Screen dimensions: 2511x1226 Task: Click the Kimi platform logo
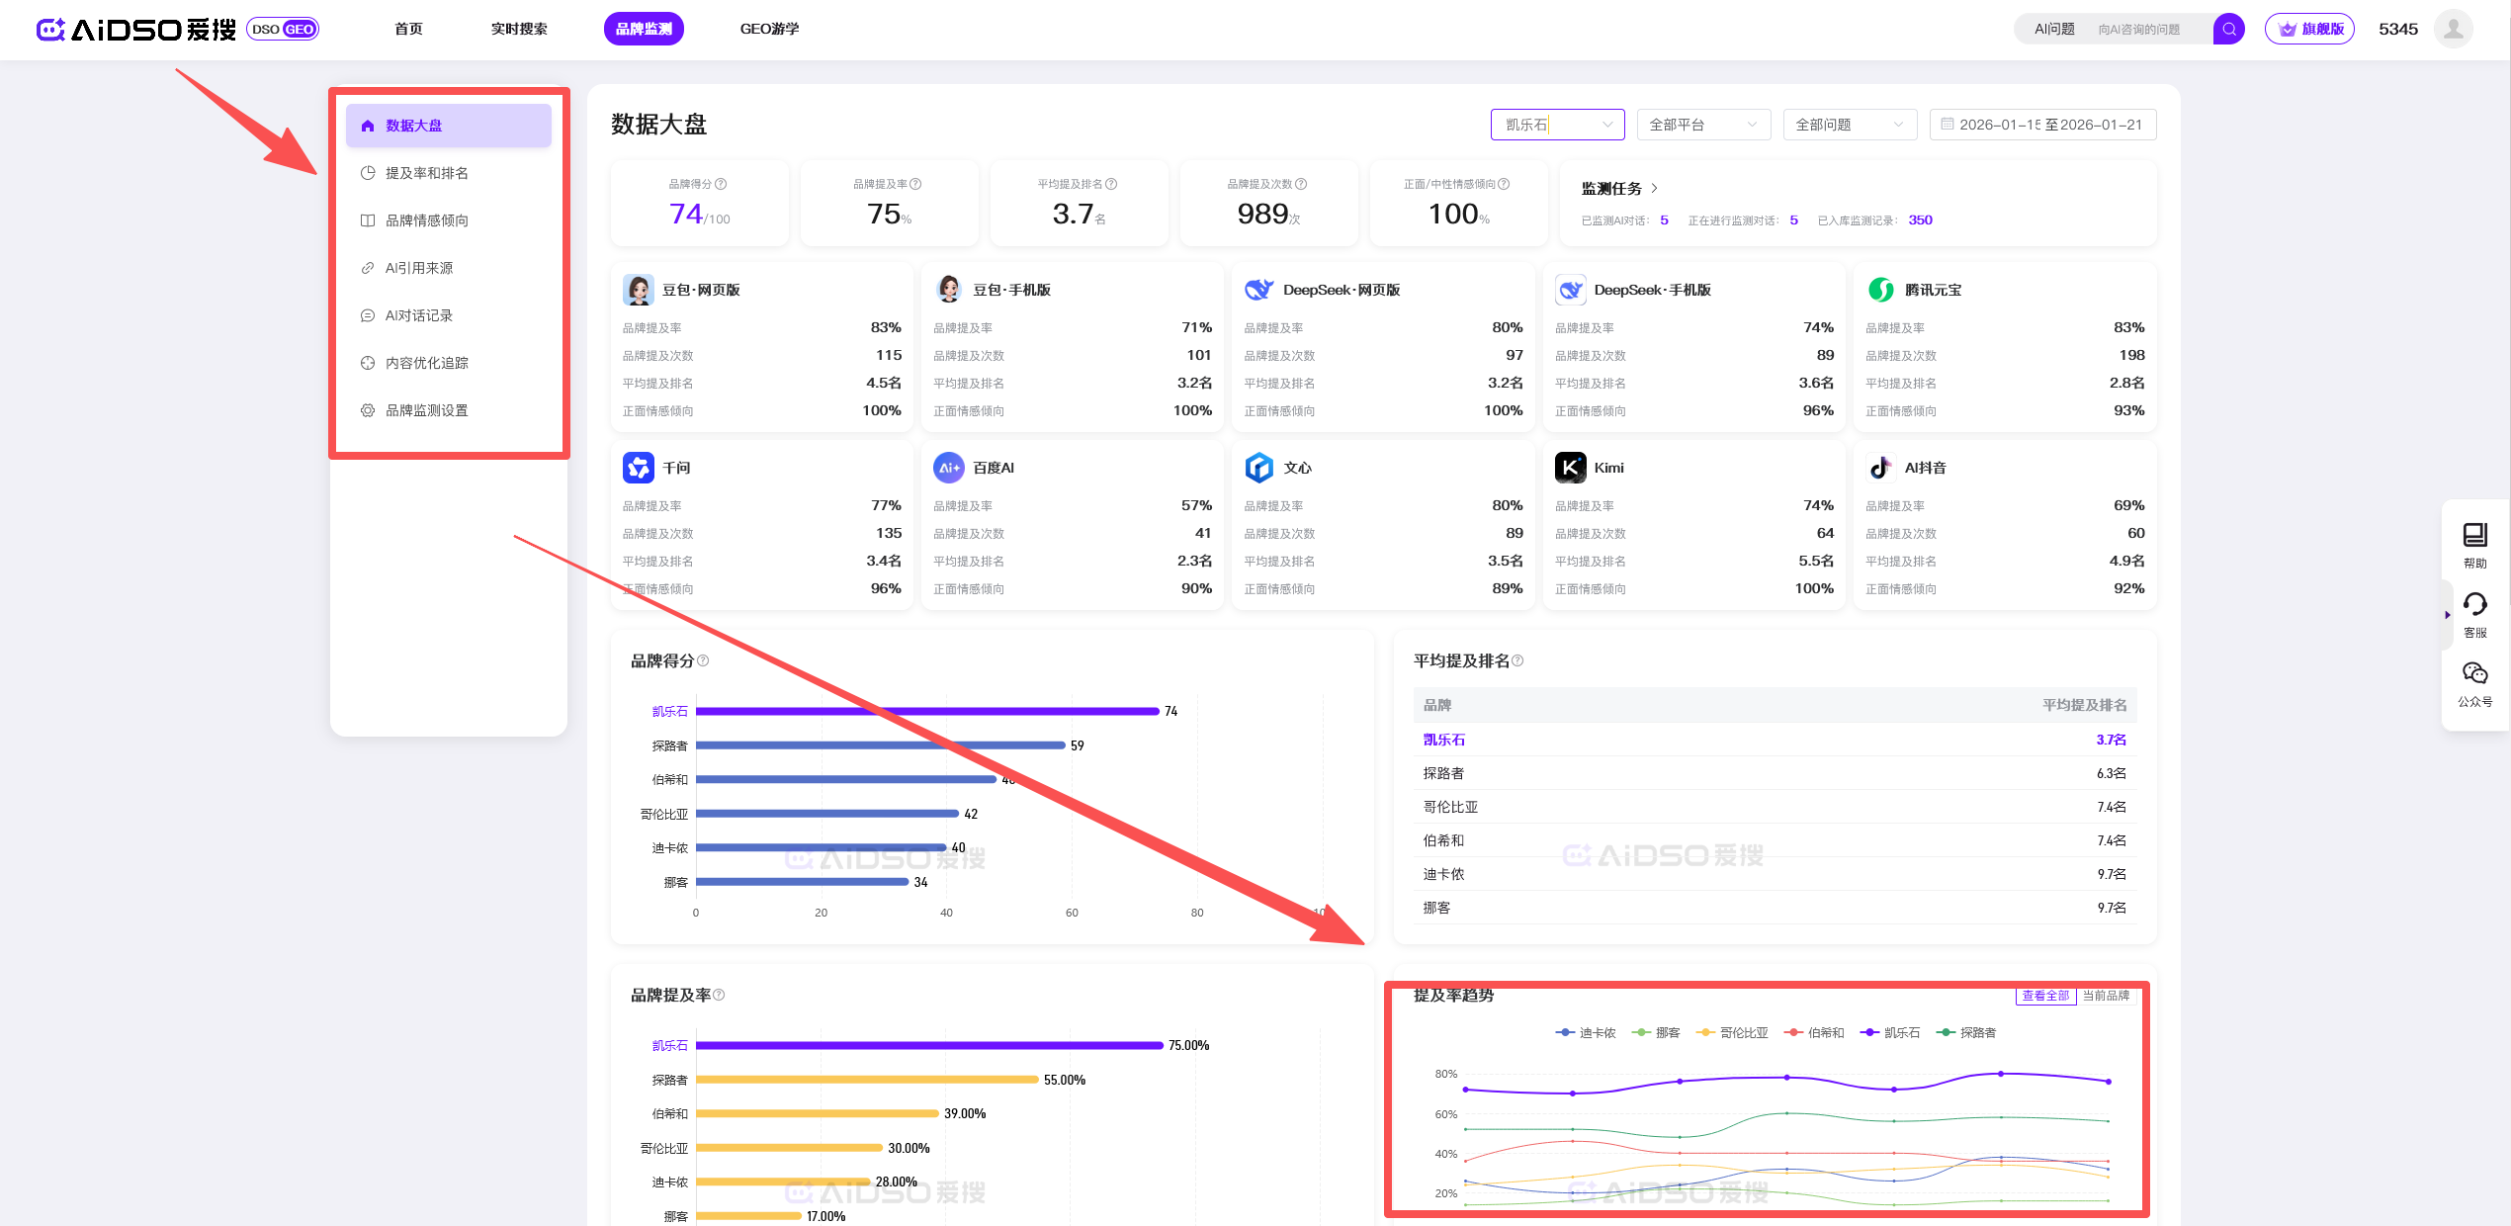coord(1570,468)
